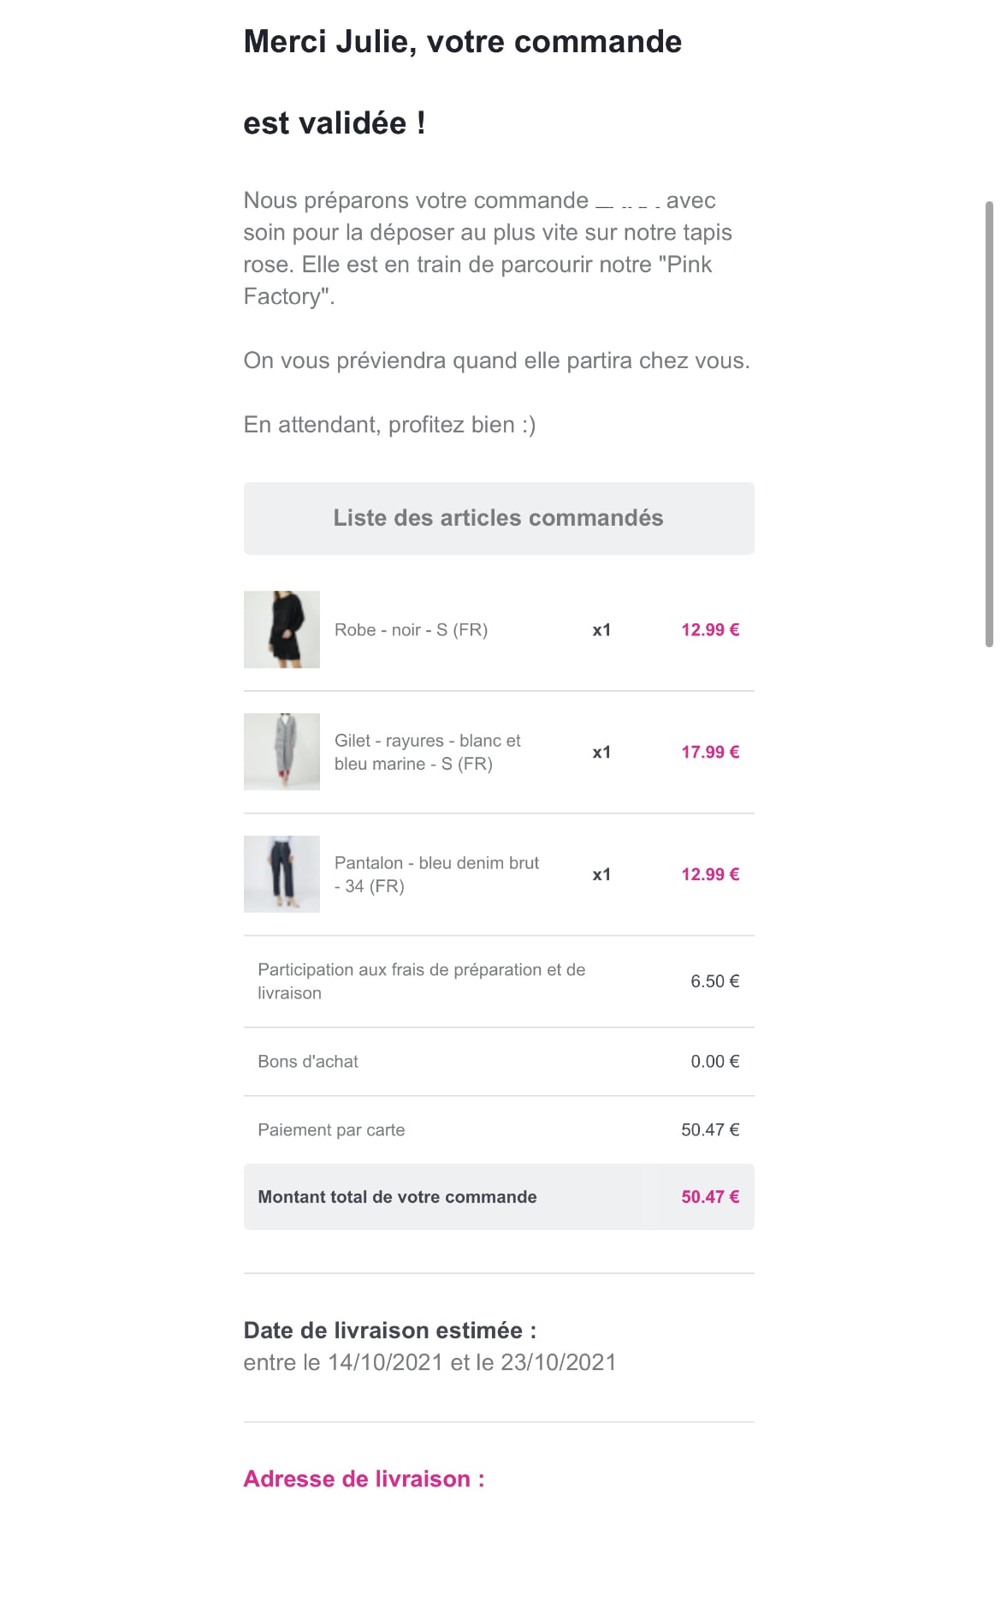Select the denim trousers thumbnail
Screen dimensions: 1001x1602
pyautogui.click(x=281, y=874)
